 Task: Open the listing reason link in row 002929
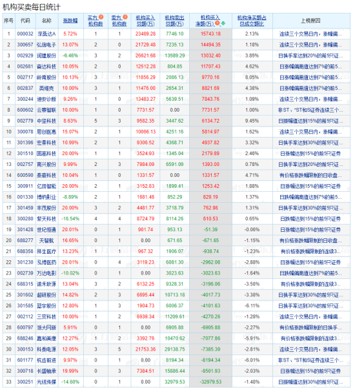(x=310, y=56)
